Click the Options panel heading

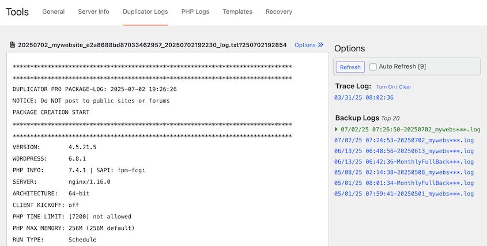pyautogui.click(x=349, y=48)
